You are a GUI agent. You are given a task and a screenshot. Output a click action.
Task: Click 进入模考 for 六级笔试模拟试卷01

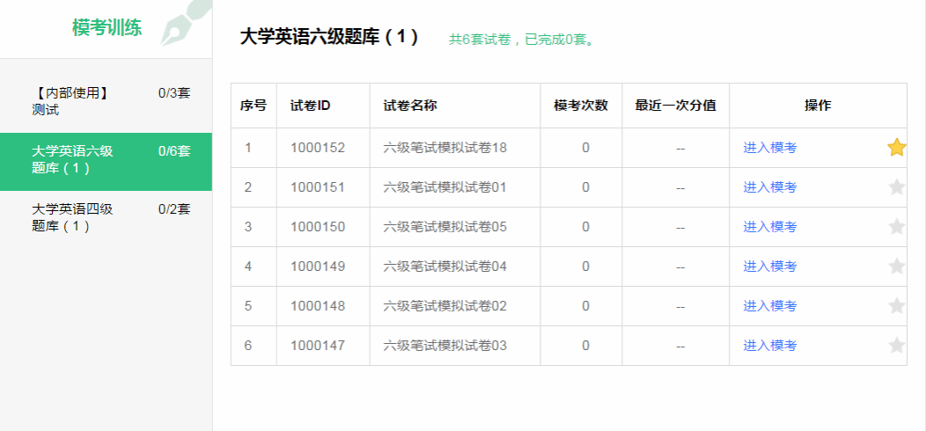[769, 187]
